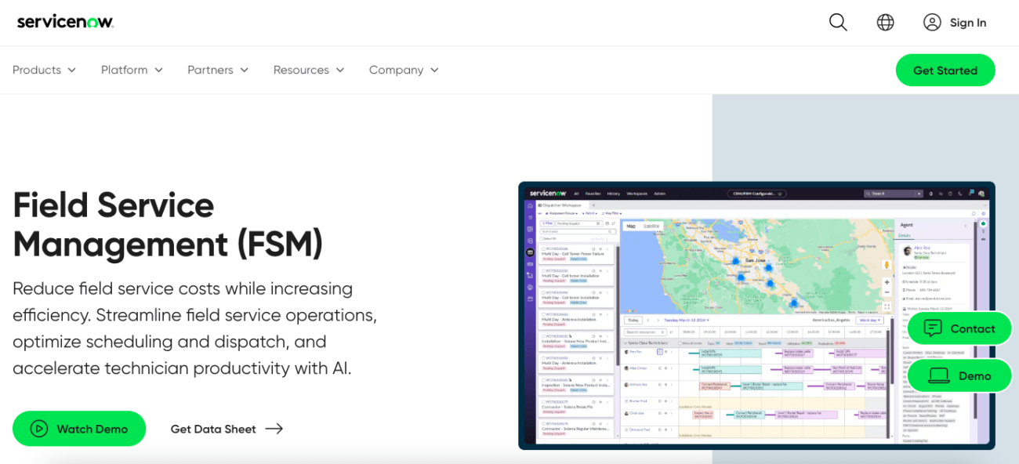Click Sign In link
Image resolution: width=1019 pixels, height=464 pixels.
pos(955,23)
